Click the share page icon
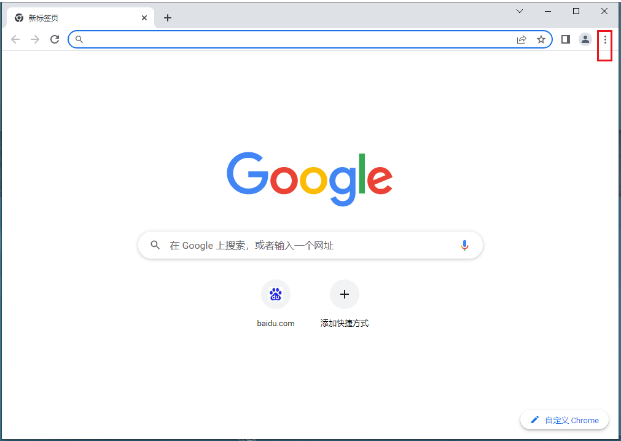The width and height of the screenshot is (621, 441). click(521, 39)
